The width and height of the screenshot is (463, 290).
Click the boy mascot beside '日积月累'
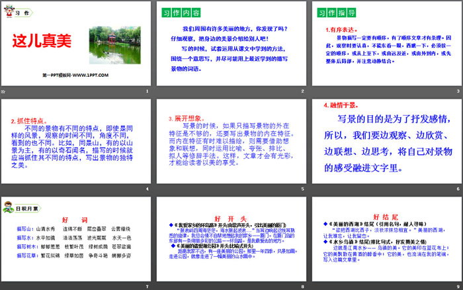tap(8, 207)
